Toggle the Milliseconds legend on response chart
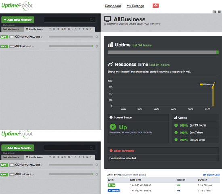This screenshot has width=222, height=194. (x=207, y=84)
